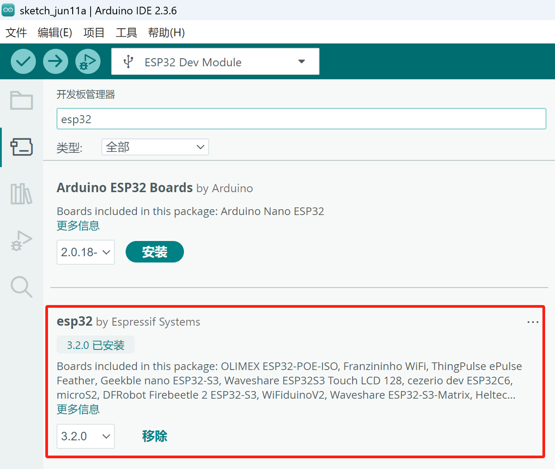Start debugging with the Debug toolbar icon

(x=88, y=61)
